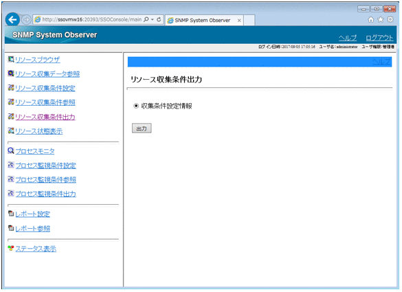Click the 出力 button
Image resolution: width=402 pixels, height=292 pixels.
coord(142,128)
